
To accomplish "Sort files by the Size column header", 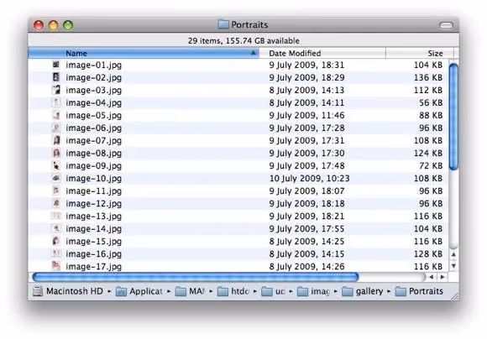I will (x=420, y=53).
